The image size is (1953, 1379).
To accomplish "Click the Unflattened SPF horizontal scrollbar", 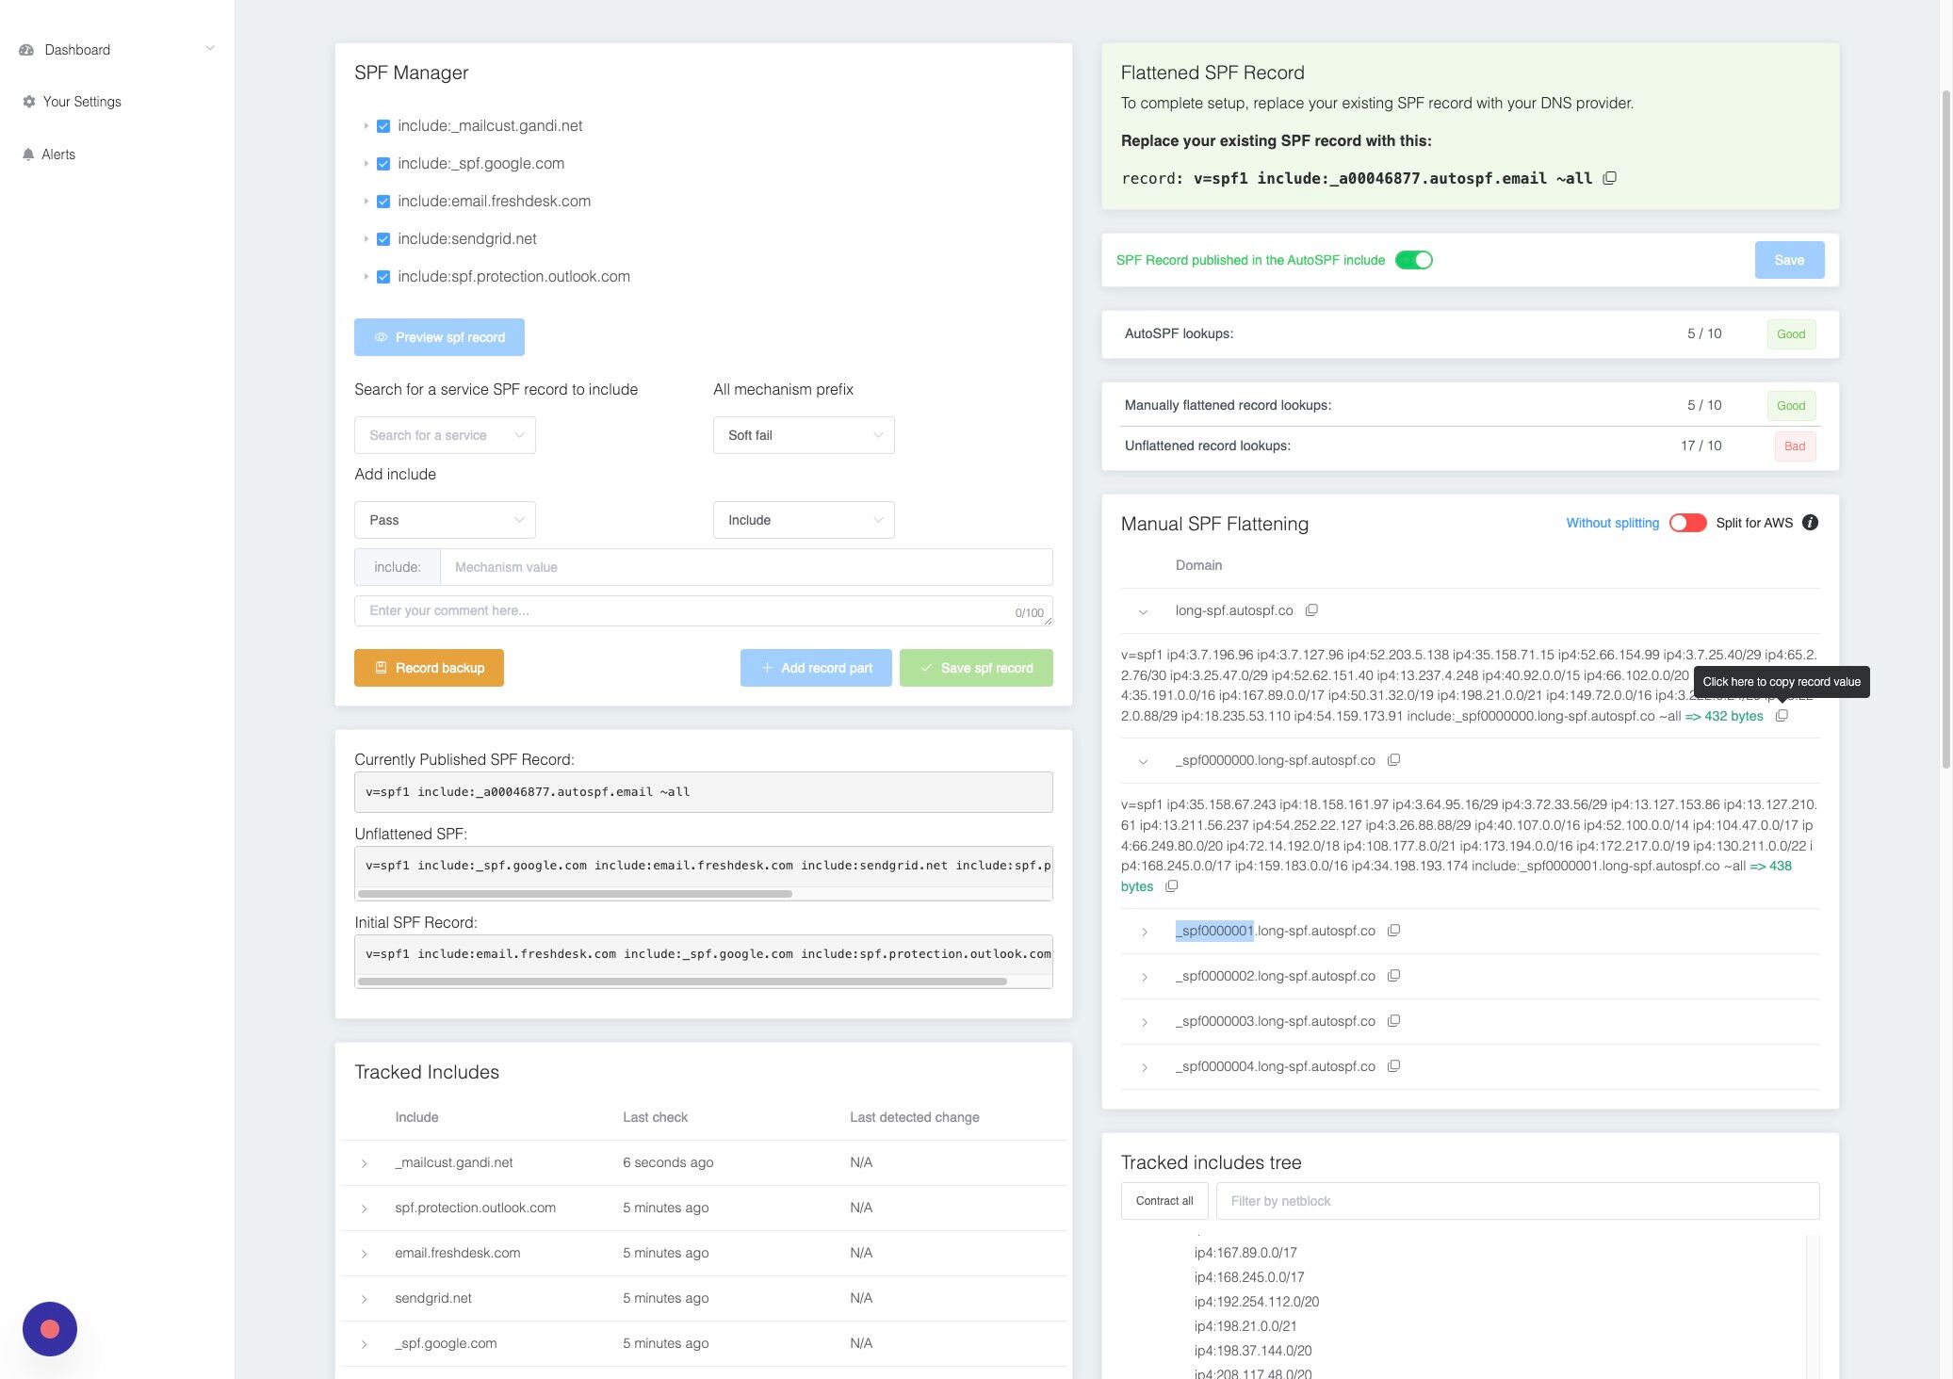I will click(x=575, y=894).
